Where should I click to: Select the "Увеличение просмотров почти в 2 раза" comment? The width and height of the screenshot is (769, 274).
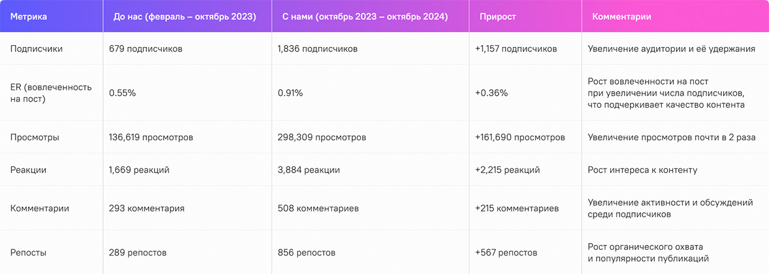tap(671, 137)
